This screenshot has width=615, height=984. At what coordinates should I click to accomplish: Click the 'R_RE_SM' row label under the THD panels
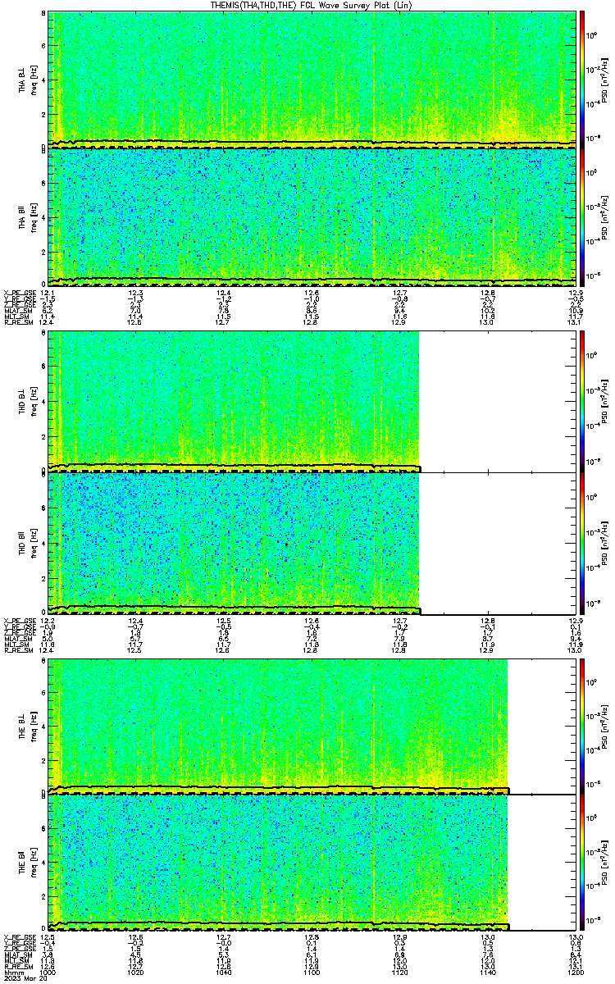(17, 650)
